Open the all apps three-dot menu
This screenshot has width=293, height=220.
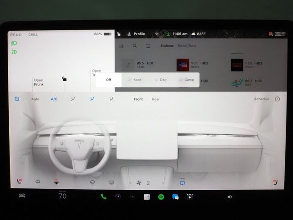[132, 197]
